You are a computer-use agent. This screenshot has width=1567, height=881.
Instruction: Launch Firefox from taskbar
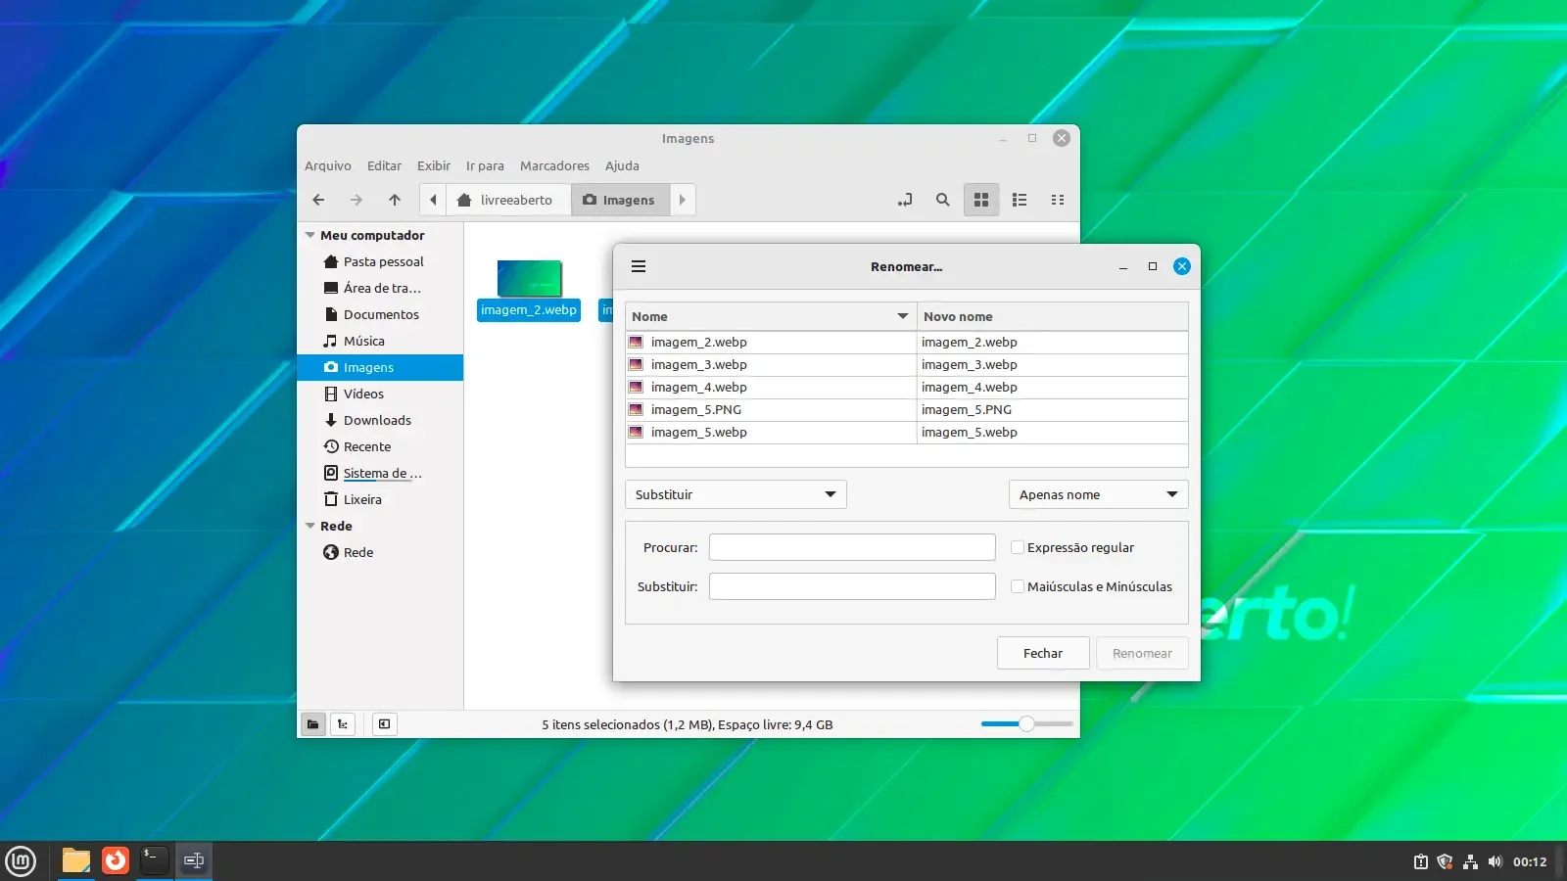[x=116, y=860]
